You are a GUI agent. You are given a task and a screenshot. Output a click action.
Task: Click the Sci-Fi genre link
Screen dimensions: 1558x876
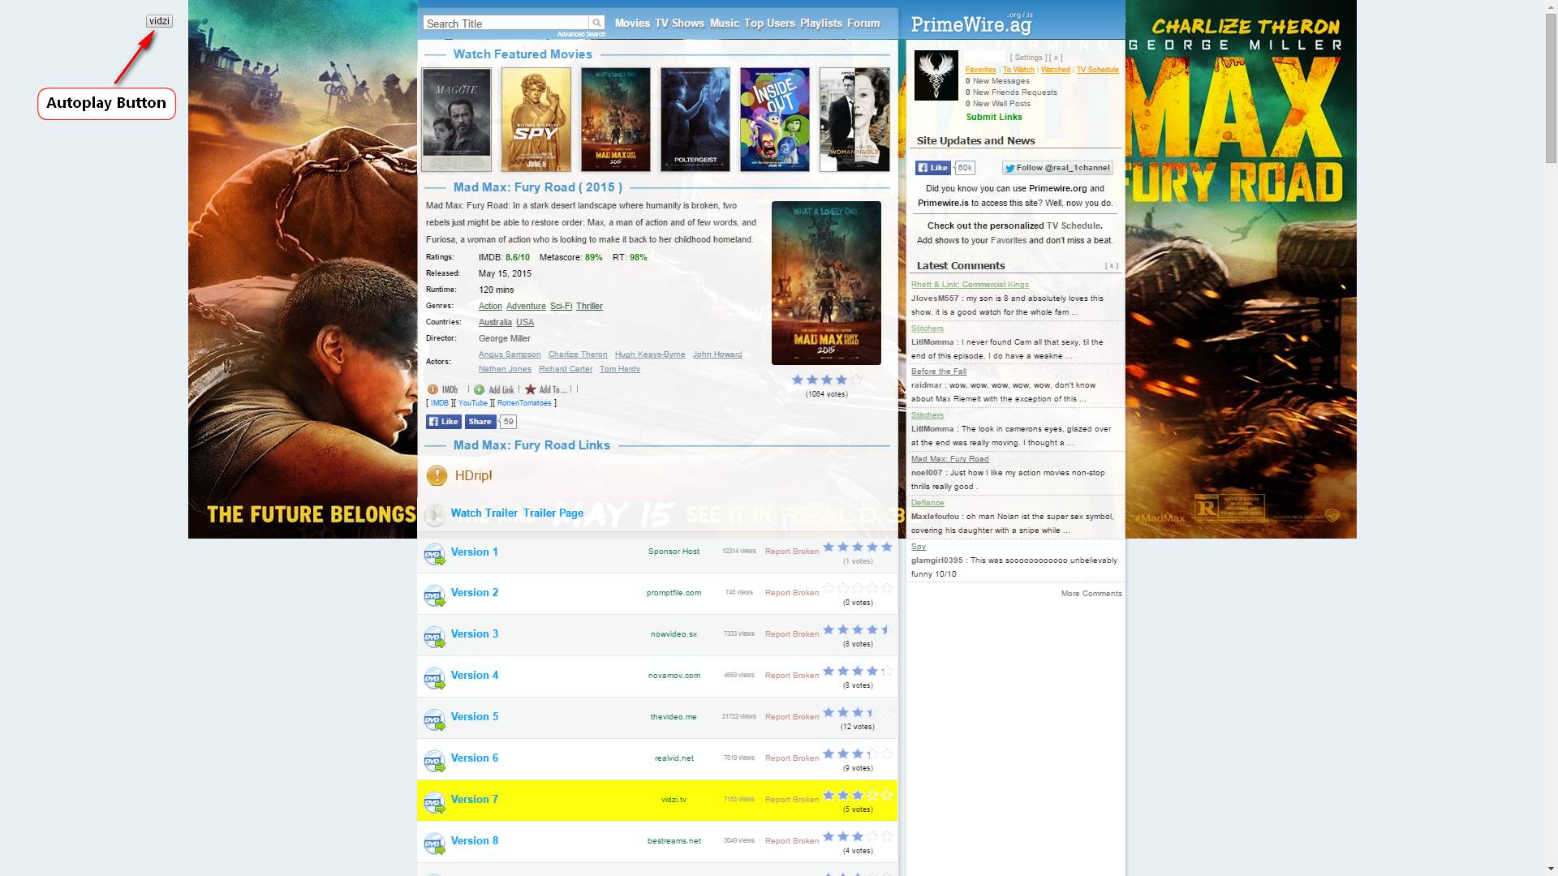click(561, 306)
